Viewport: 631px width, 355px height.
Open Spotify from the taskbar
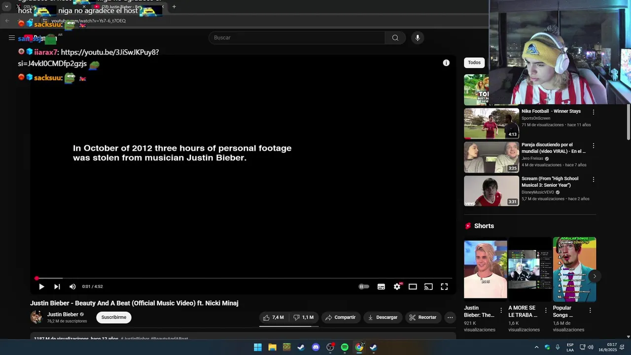pos(345,348)
